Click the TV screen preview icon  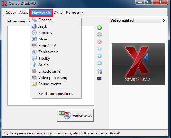pos(99,79)
